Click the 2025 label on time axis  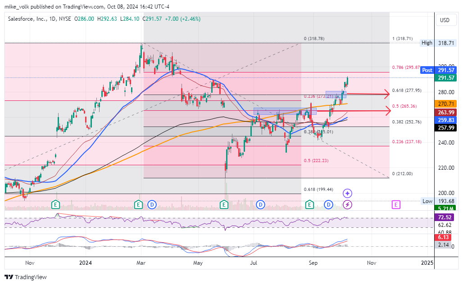[427, 263]
